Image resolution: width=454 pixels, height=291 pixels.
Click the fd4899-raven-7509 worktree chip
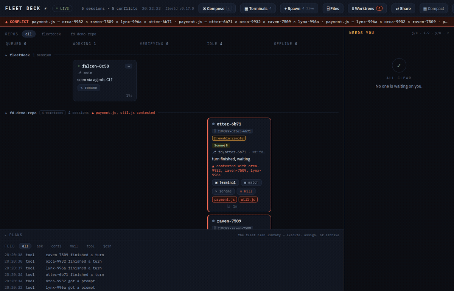(x=232, y=228)
